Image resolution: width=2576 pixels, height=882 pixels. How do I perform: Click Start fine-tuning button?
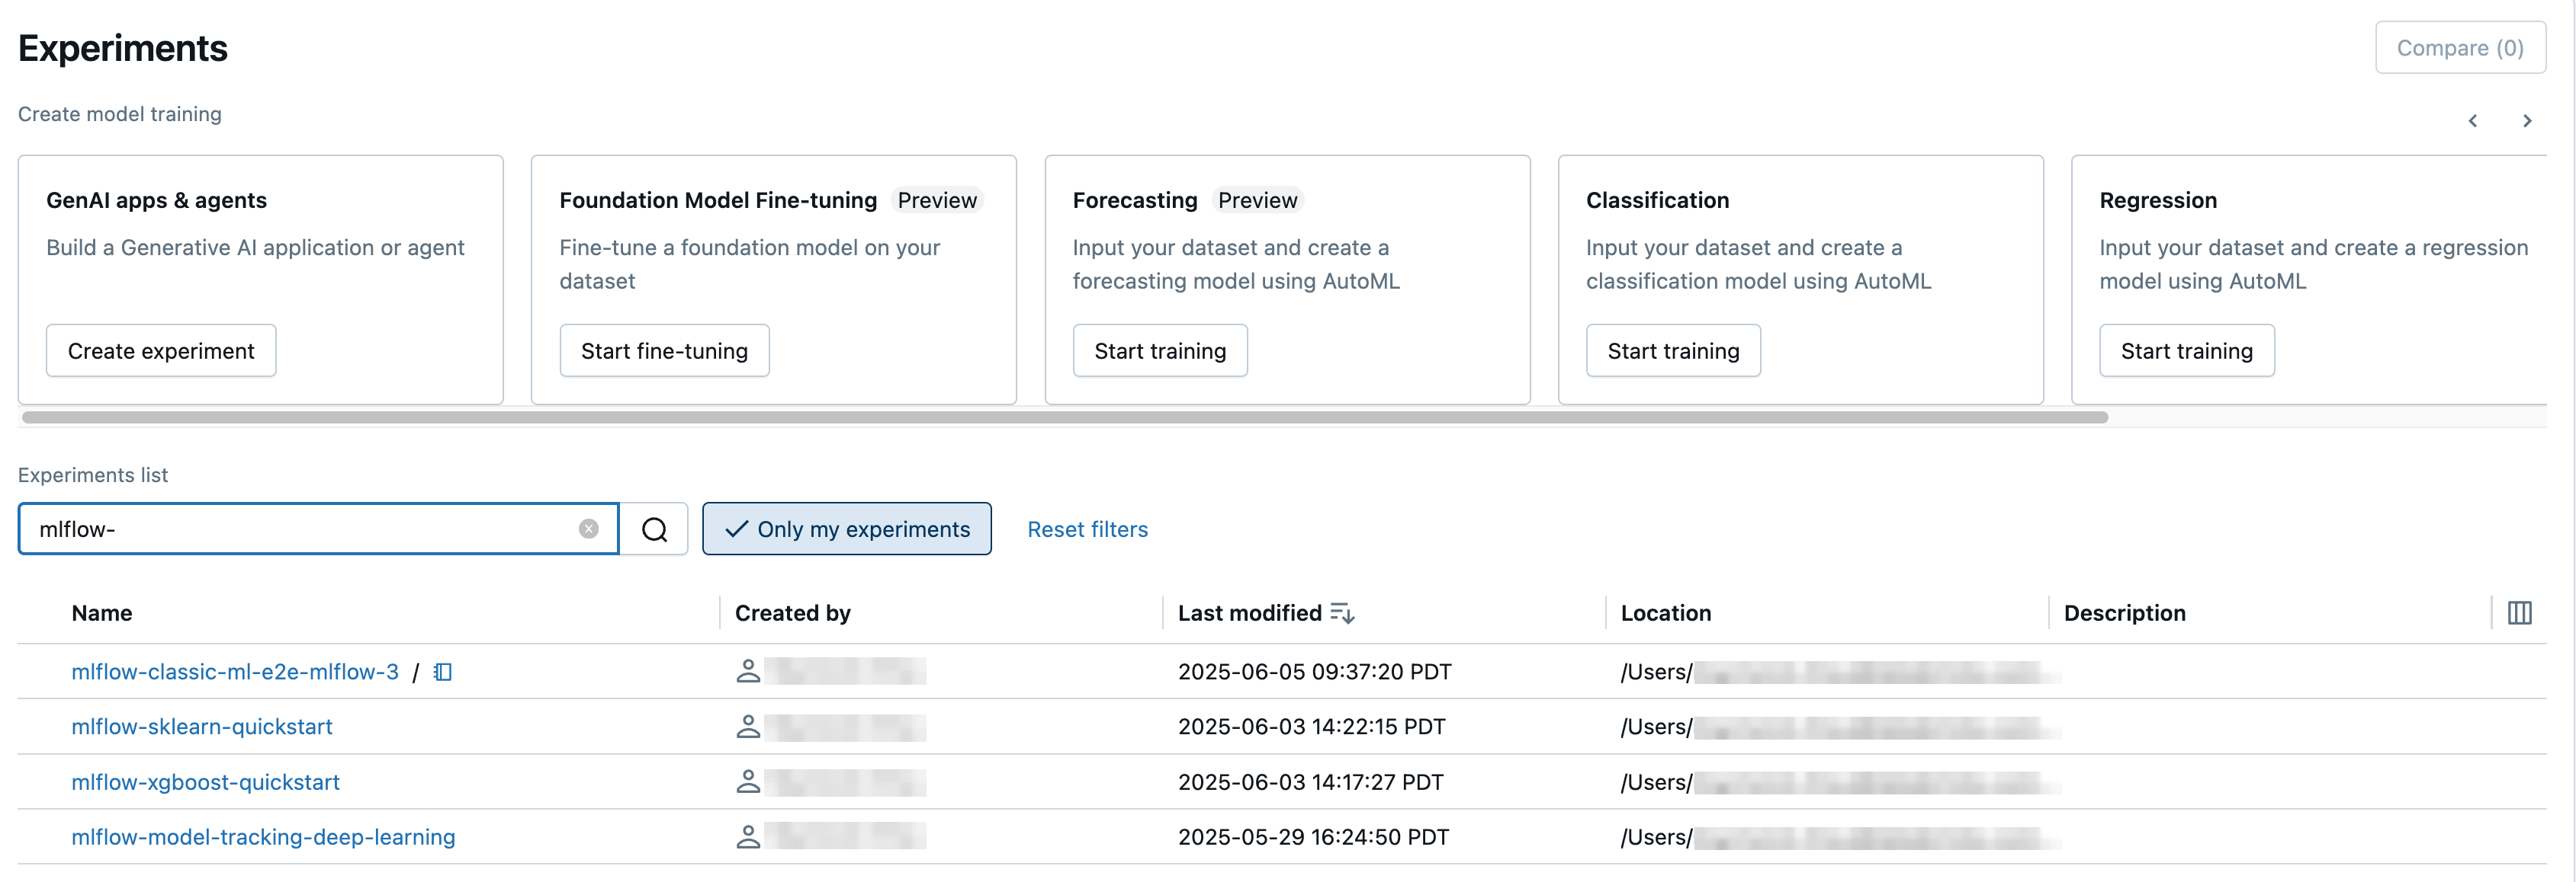point(664,350)
